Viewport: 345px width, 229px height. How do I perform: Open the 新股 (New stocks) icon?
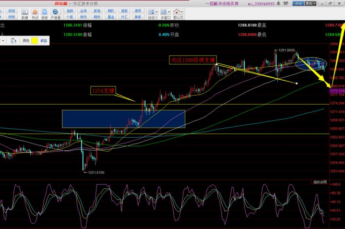tap(45, 14)
